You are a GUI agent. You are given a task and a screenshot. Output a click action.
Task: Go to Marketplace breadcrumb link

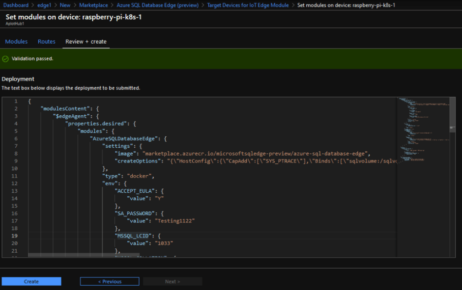click(93, 5)
